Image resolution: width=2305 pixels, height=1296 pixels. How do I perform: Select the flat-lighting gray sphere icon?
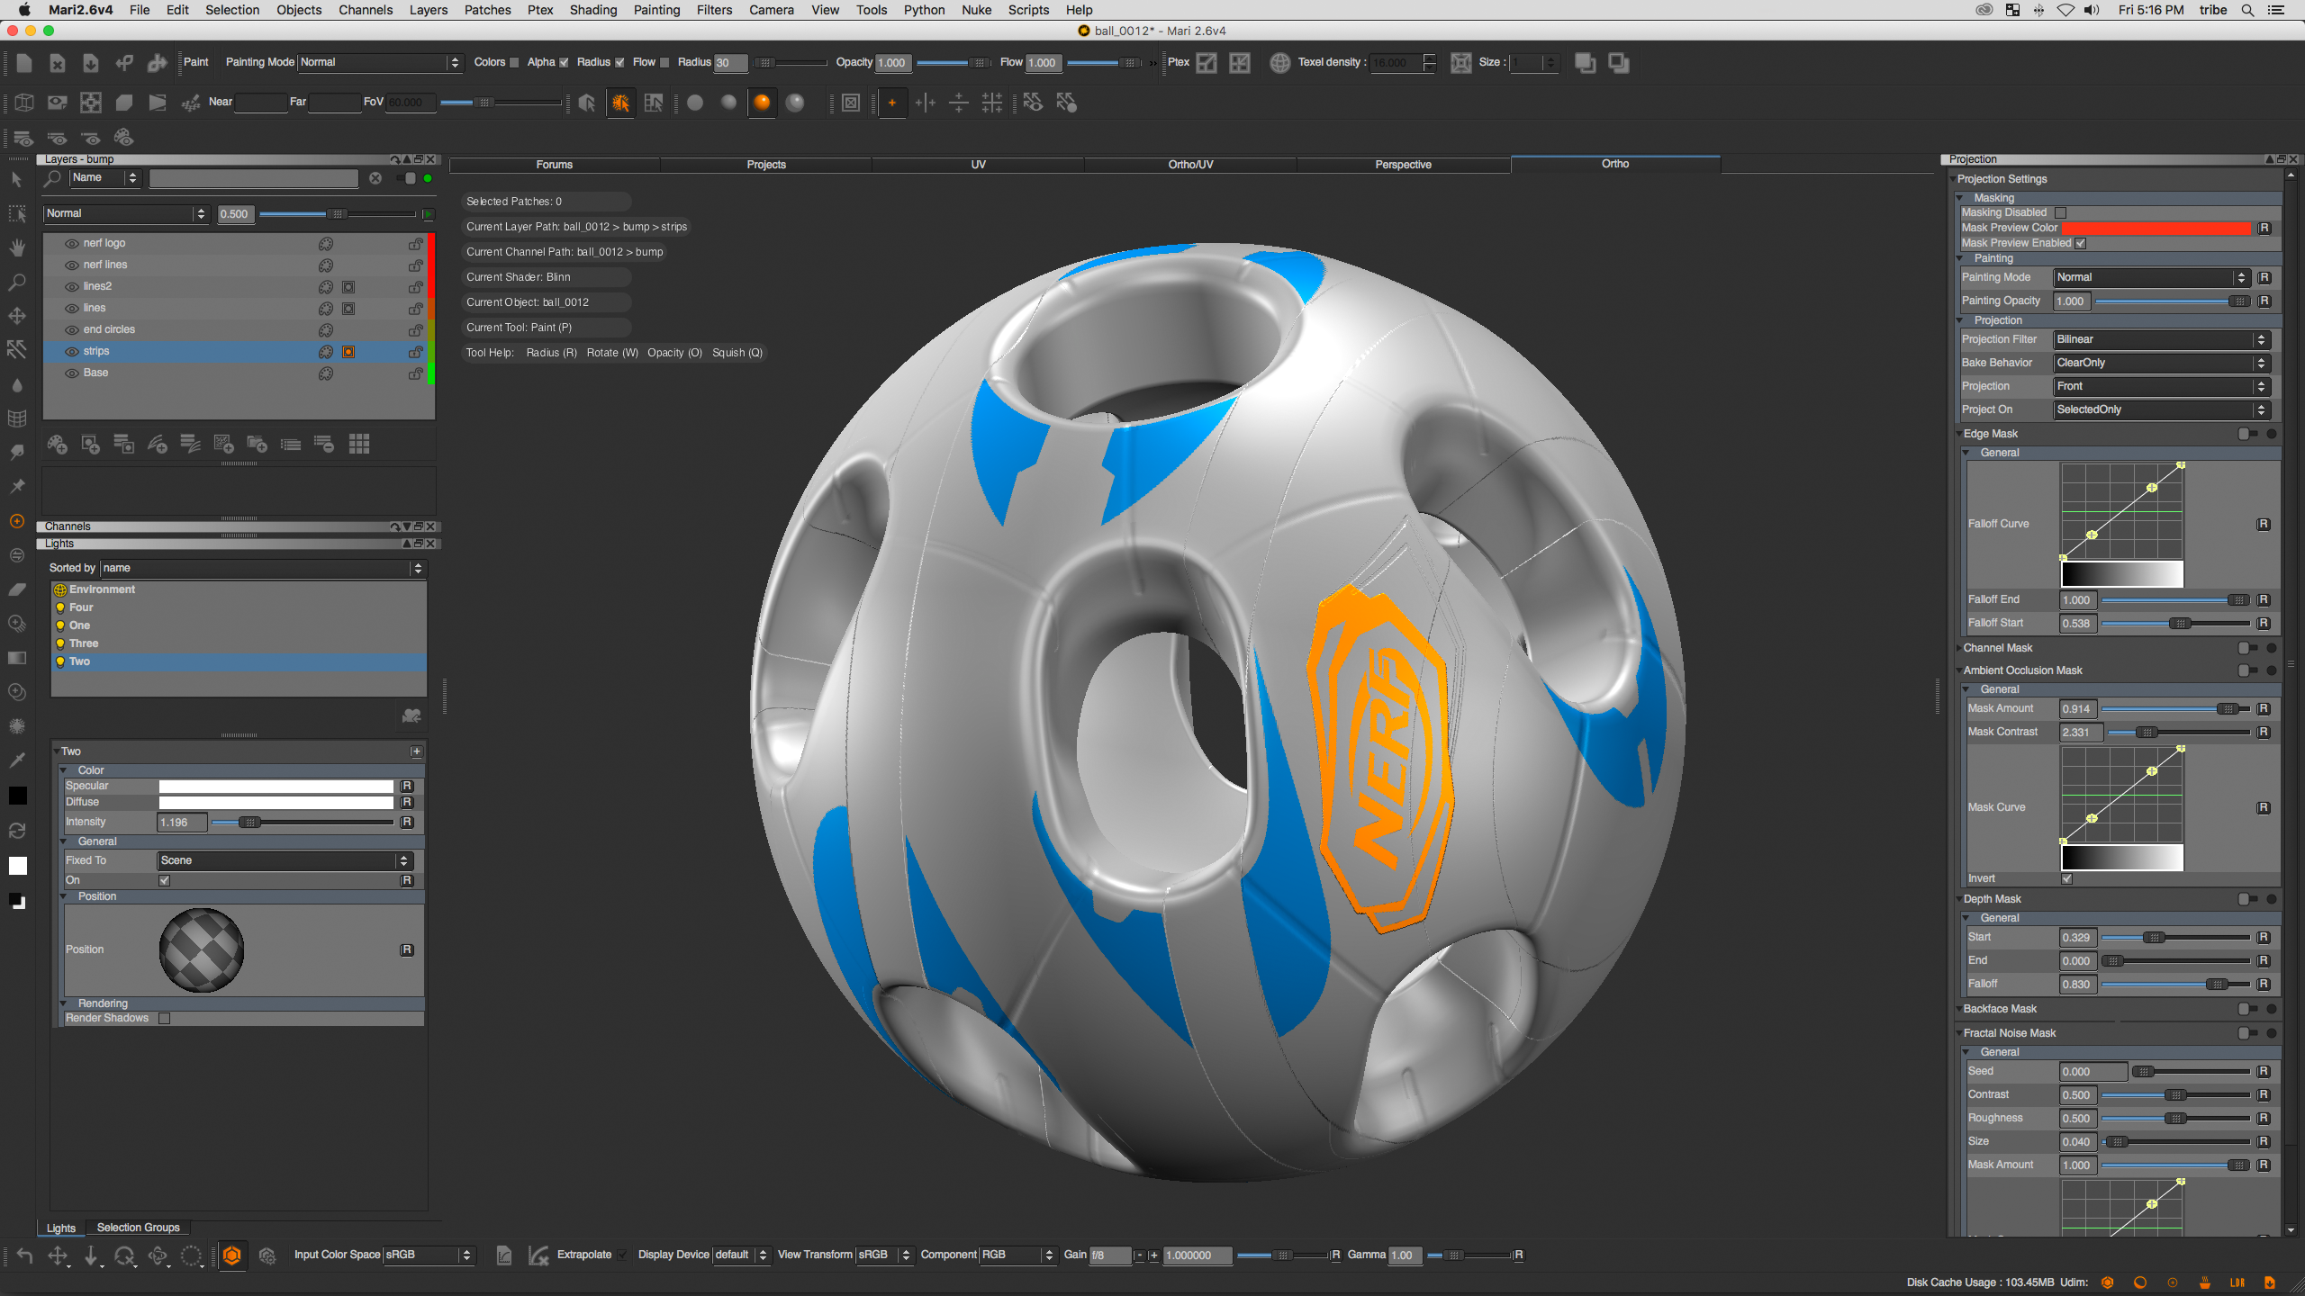695,103
